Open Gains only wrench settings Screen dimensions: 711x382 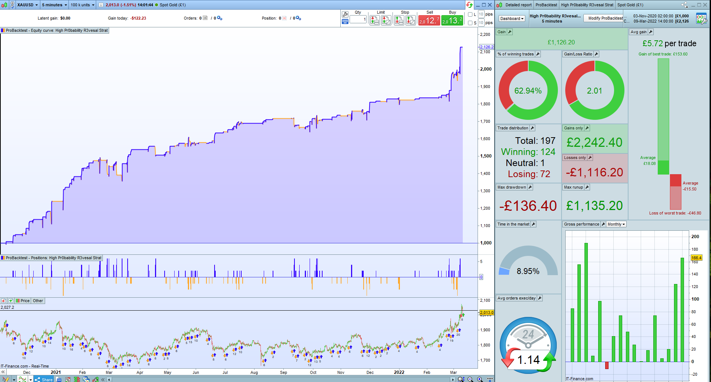587,128
